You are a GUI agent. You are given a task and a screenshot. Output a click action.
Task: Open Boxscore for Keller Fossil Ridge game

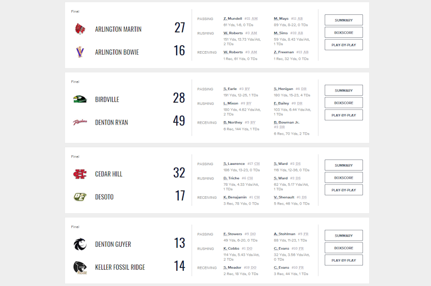(x=343, y=248)
